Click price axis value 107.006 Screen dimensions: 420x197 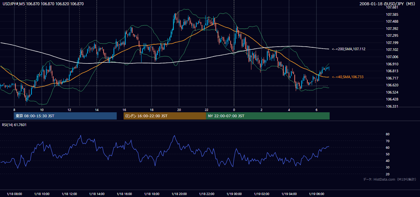click(x=392, y=57)
